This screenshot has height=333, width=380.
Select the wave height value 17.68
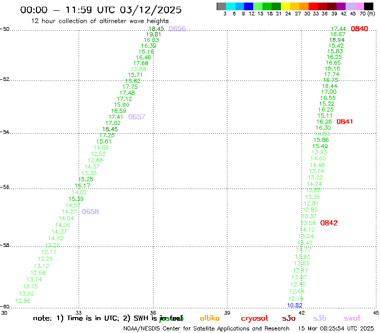click(x=141, y=64)
